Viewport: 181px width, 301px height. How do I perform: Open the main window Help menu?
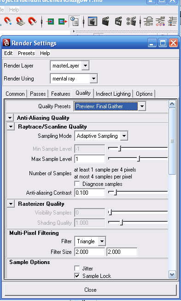pyautogui.click(x=14, y=10)
